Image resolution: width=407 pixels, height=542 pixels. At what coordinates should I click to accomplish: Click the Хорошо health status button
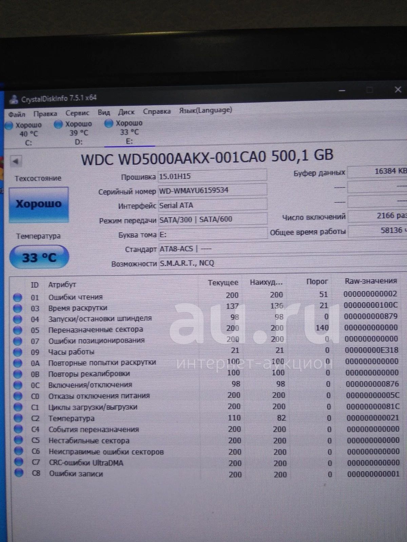click(x=39, y=204)
